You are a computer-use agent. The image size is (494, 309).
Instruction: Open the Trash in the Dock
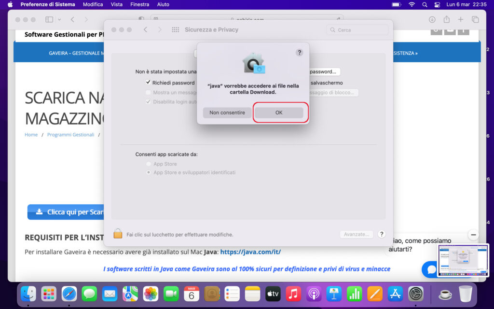pos(466,294)
